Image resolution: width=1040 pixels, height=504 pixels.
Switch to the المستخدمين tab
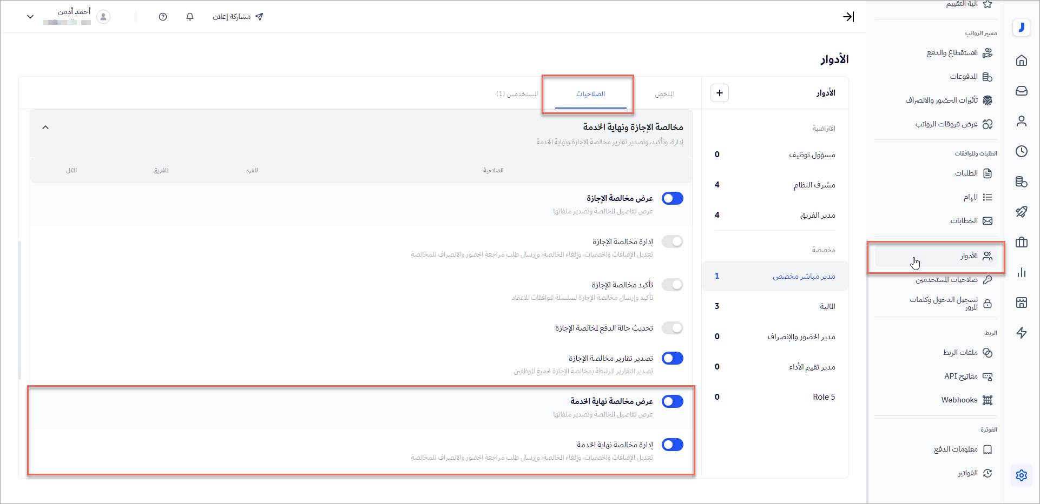click(517, 94)
